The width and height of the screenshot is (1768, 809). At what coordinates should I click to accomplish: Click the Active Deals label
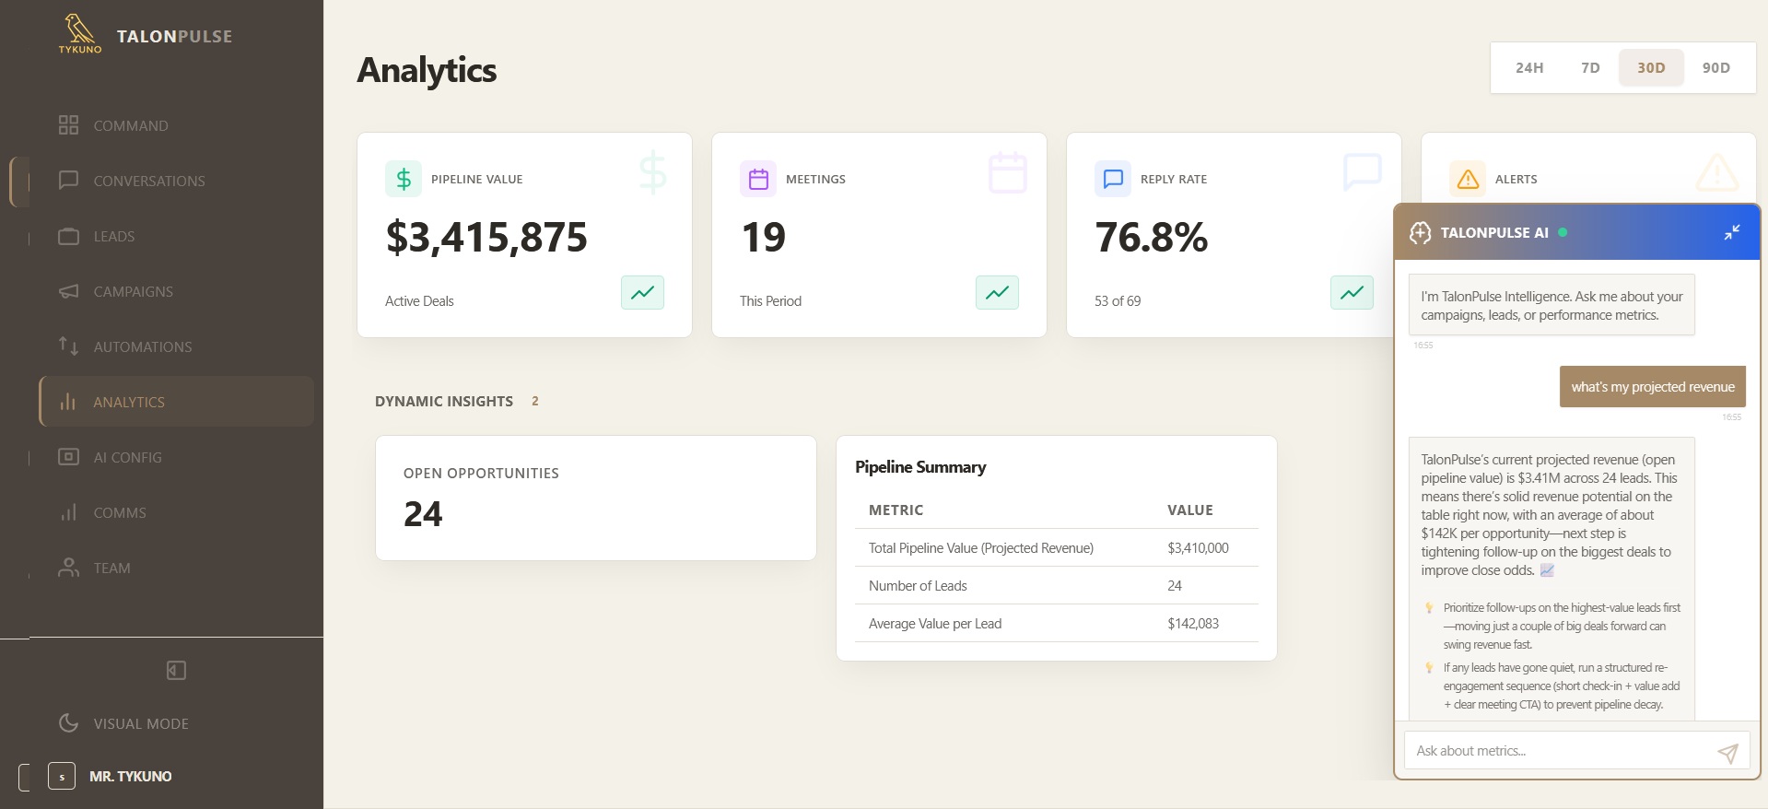(x=419, y=301)
